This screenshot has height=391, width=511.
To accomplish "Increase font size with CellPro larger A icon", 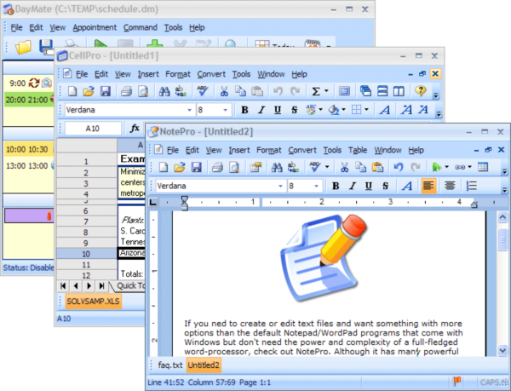I will pyautogui.click(x=406, y=110).
